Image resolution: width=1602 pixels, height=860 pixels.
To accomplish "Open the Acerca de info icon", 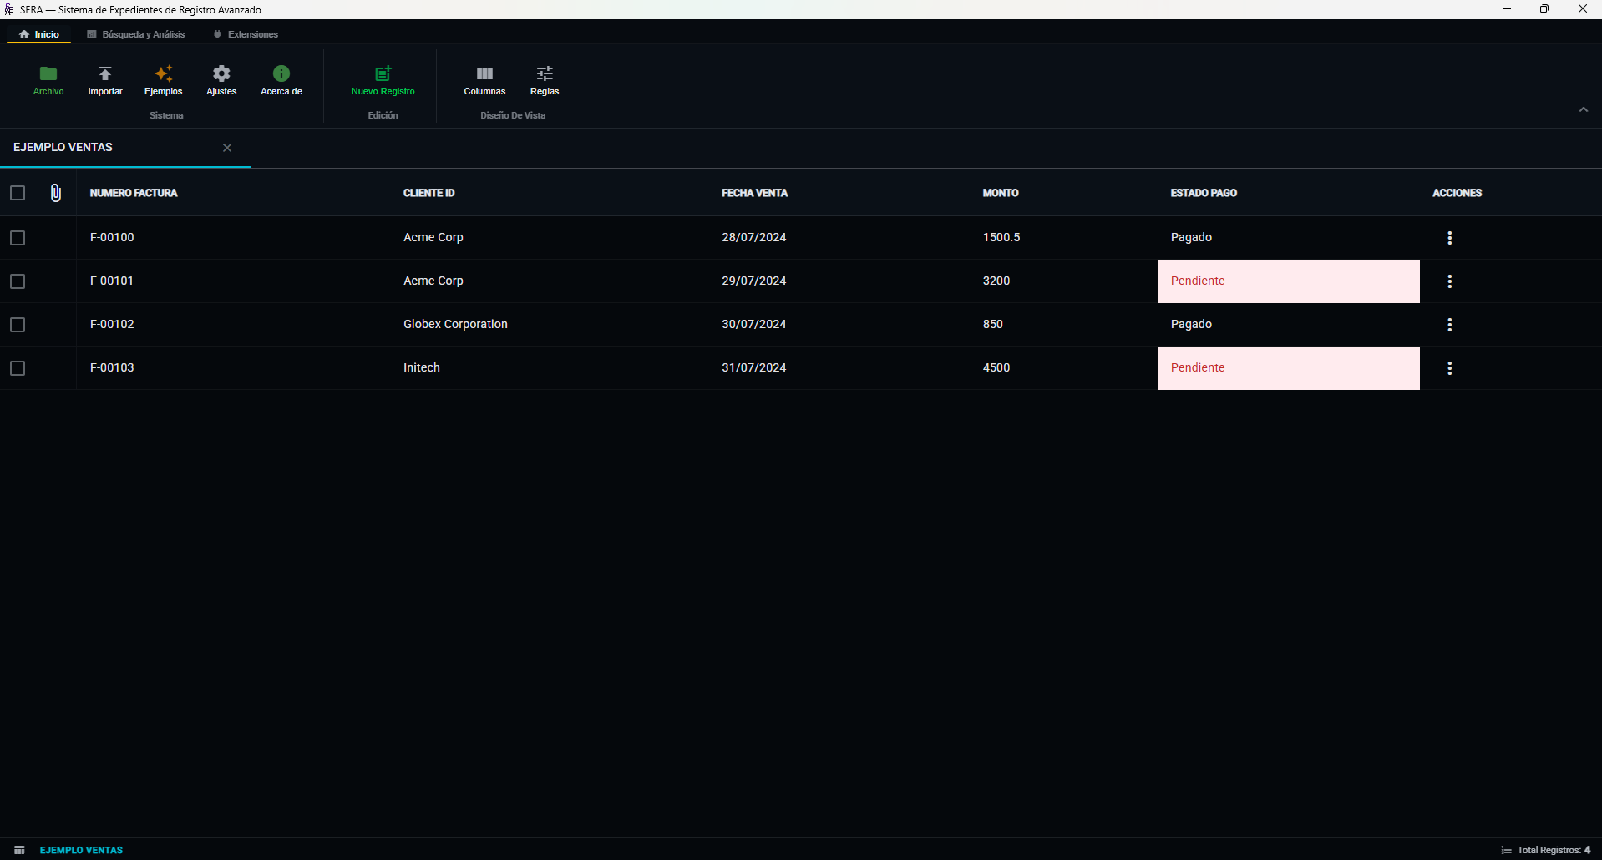I will [x=281, y=73].
